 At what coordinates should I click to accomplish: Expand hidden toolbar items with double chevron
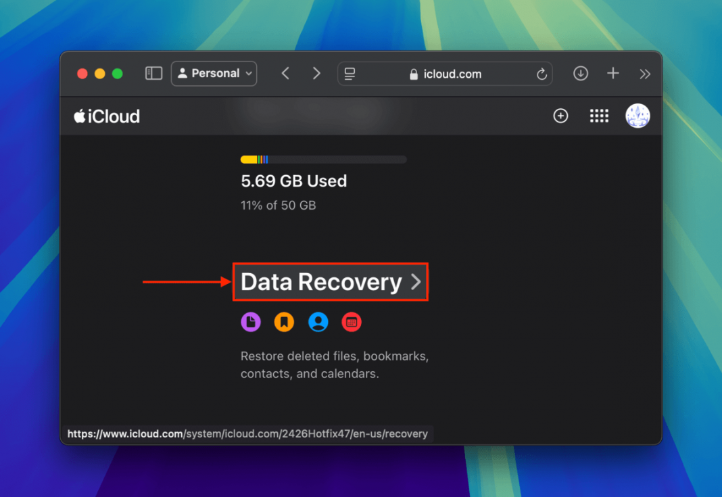(645, 74)
